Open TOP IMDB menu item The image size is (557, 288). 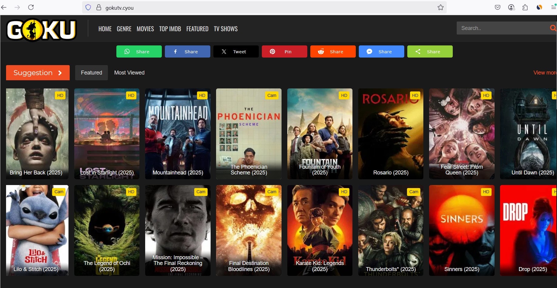(x=170, y=29)
